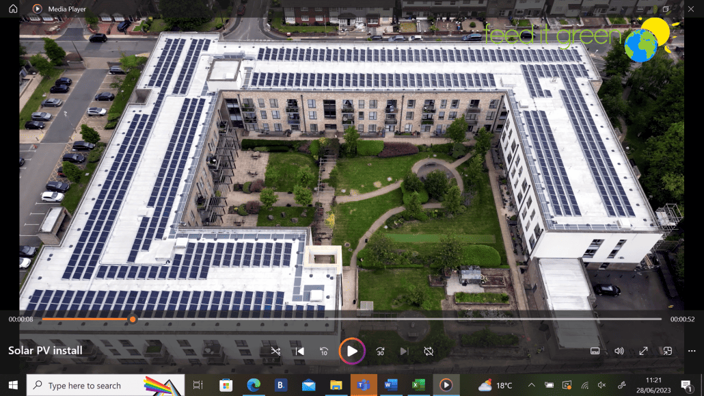
Task: Open the Windows Start menu
Action: click(12, 385)
